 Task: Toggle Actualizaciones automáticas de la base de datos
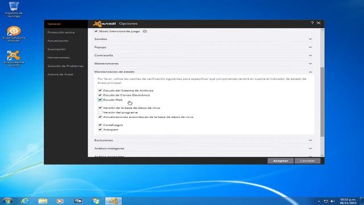tap(100, 117)
